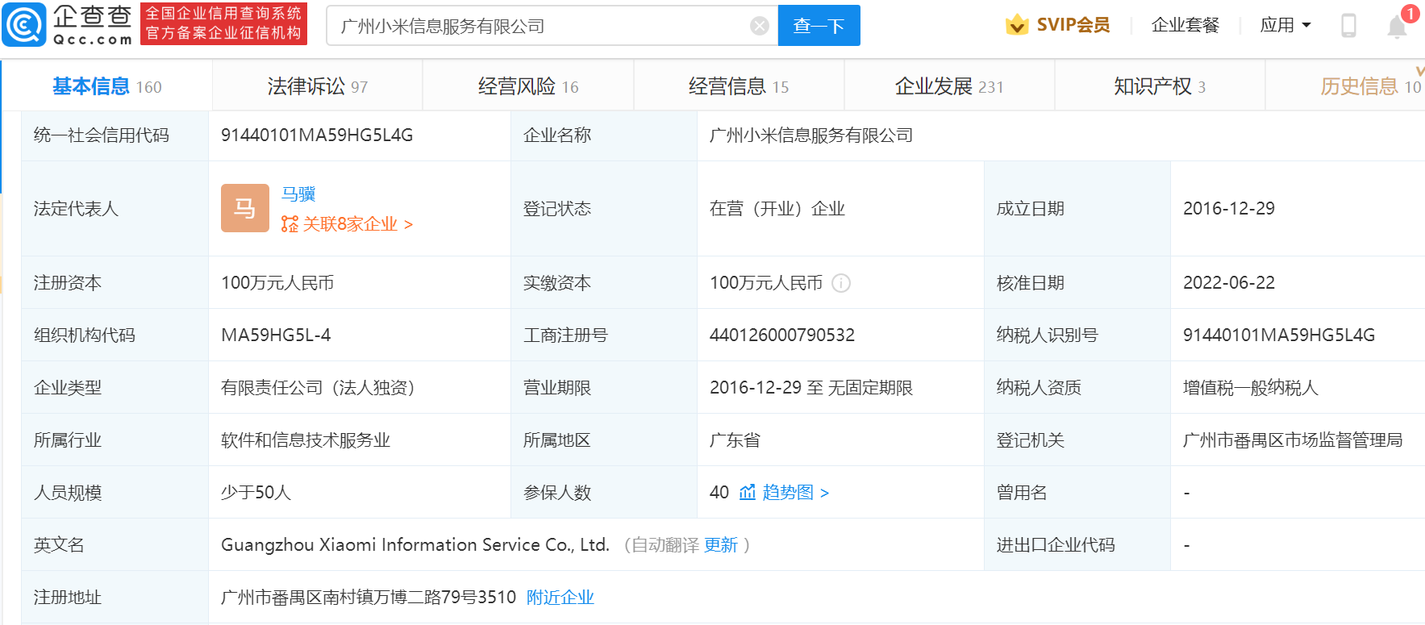1425x625 pixels.
Task: Click the registered address 万博二路79号3510
Action: tap(369, 598)
